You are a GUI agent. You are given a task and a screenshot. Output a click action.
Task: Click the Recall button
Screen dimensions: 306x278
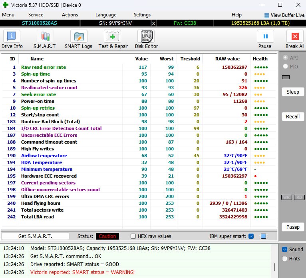(292, 116)
